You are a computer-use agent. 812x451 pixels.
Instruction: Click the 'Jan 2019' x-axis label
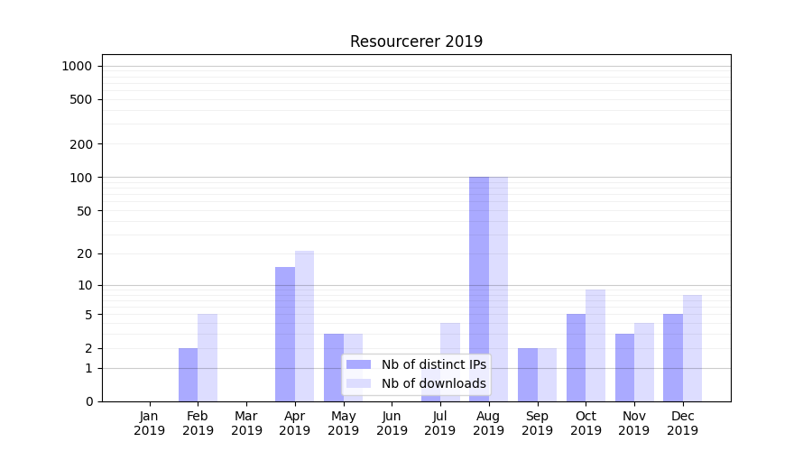pyautogui.click(x=150, y=423)
